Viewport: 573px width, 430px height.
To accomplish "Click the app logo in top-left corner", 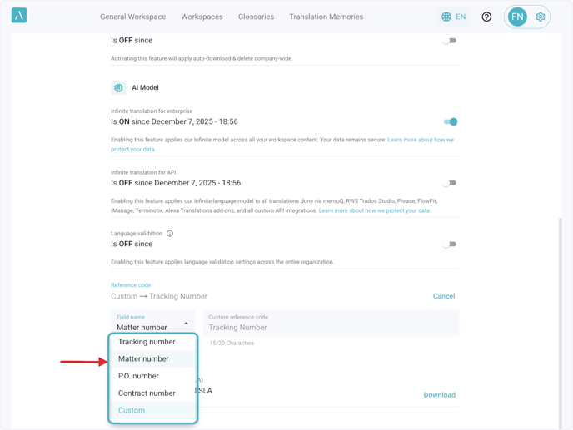I will point(19,16).
